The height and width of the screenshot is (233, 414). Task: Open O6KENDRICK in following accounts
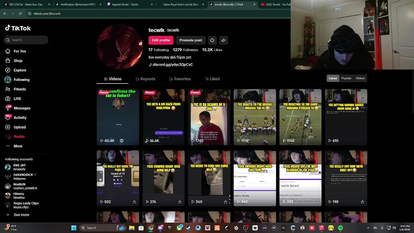click(21, 177)
